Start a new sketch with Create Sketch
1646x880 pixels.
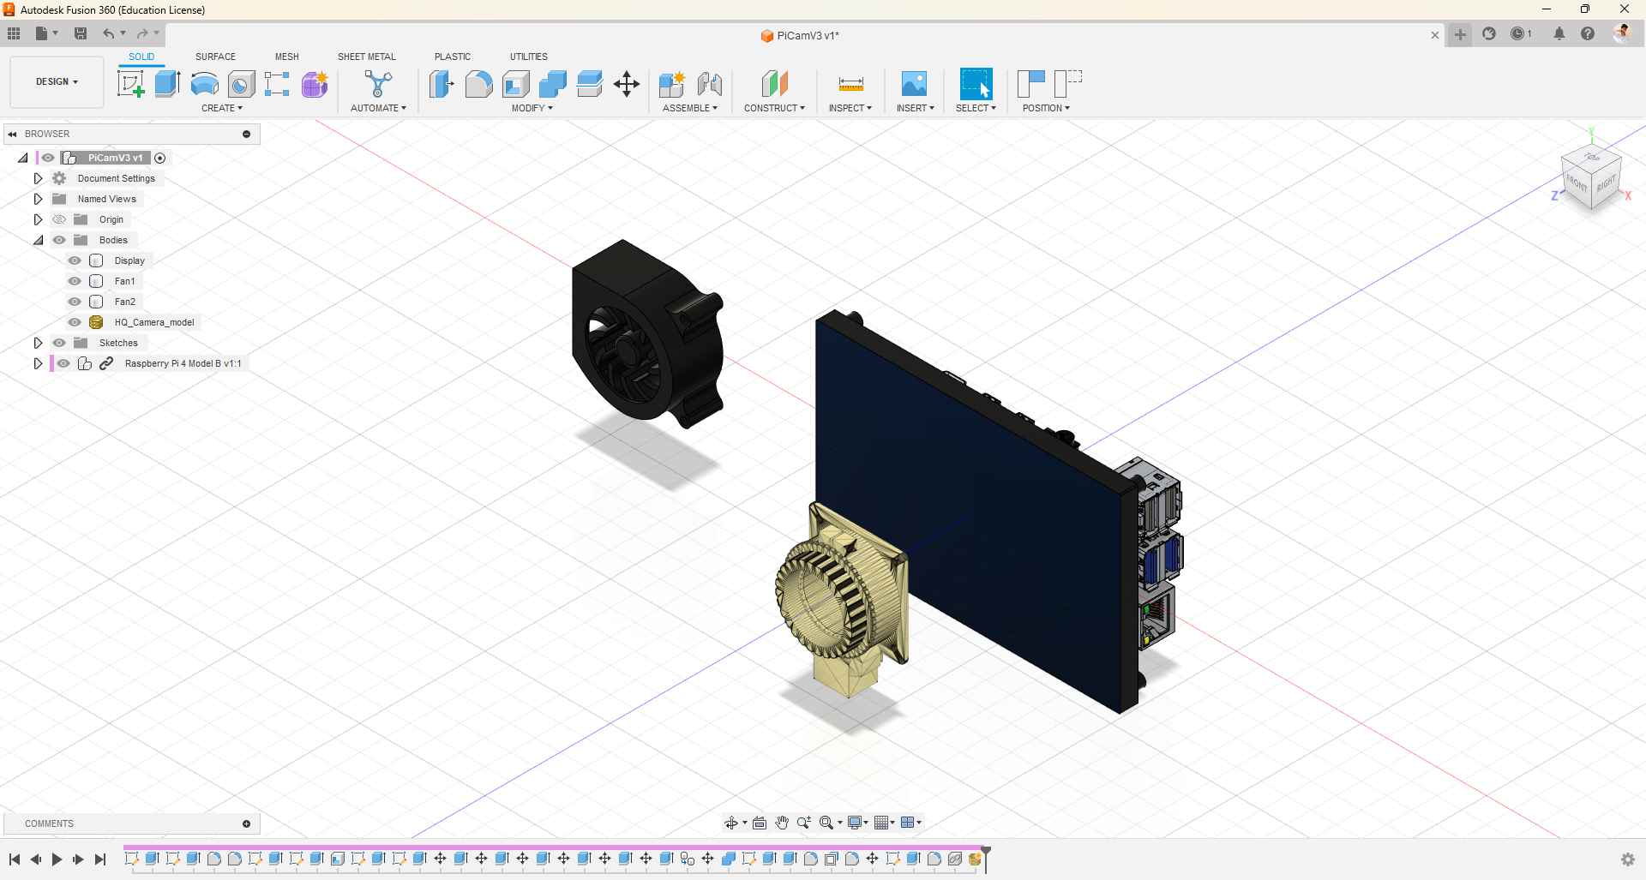pos(130,84)
